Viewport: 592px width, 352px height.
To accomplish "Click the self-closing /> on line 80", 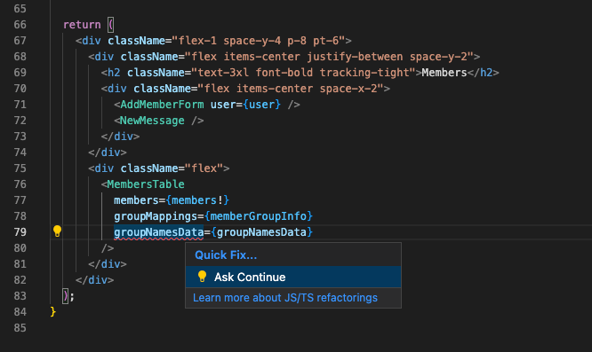I will point(108,248).
